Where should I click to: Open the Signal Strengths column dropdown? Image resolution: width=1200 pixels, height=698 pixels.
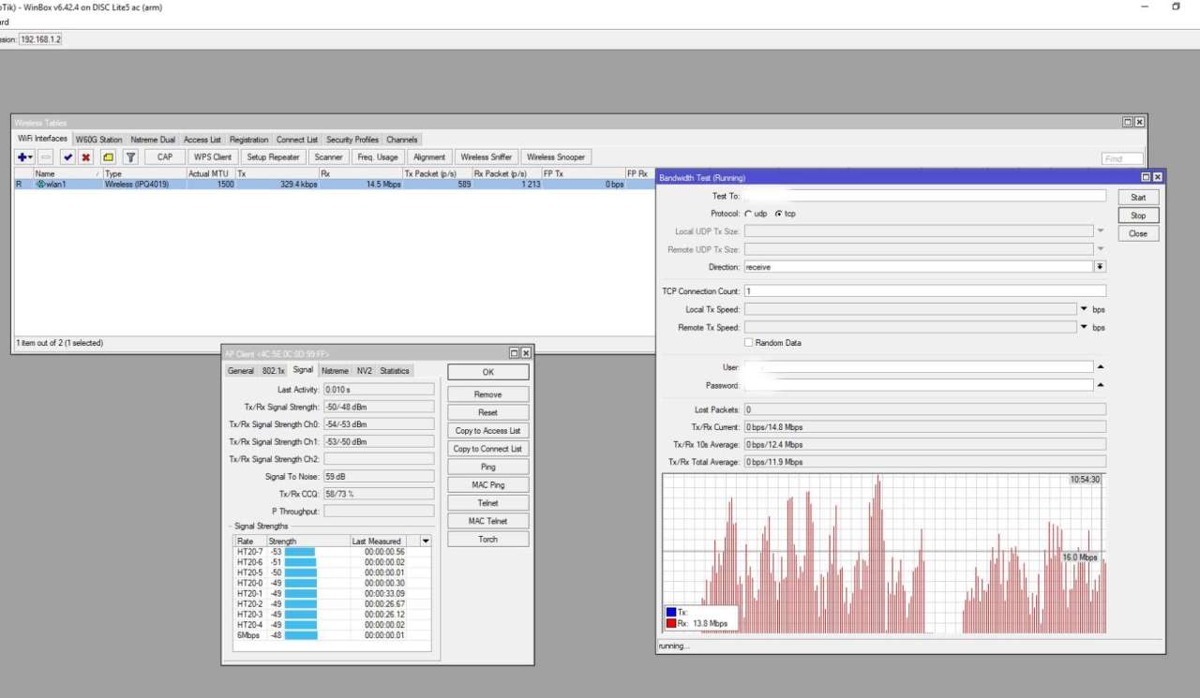426,542
